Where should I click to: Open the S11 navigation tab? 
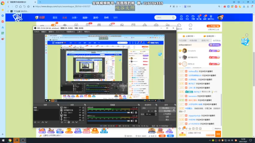pos(115,17)
